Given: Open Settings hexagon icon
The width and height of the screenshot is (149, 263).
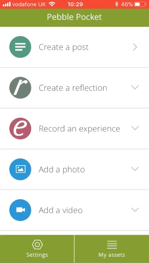Looking at the screenshot, I should [x=37, y=245].
